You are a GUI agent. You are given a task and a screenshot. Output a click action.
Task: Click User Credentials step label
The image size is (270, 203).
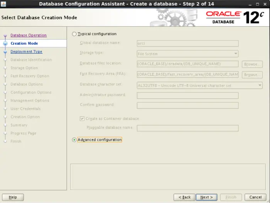(26, 109)
